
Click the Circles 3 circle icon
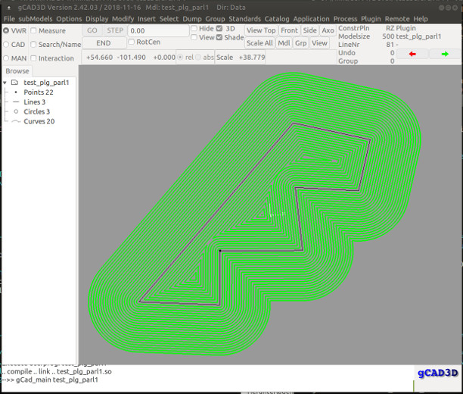pyautogui.click(x=16, y=111)
